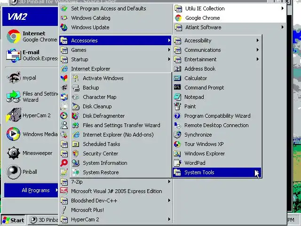Open Scheduled Tasks folder icon
Viewport: 301px width, 226px height.
(76, 144)
